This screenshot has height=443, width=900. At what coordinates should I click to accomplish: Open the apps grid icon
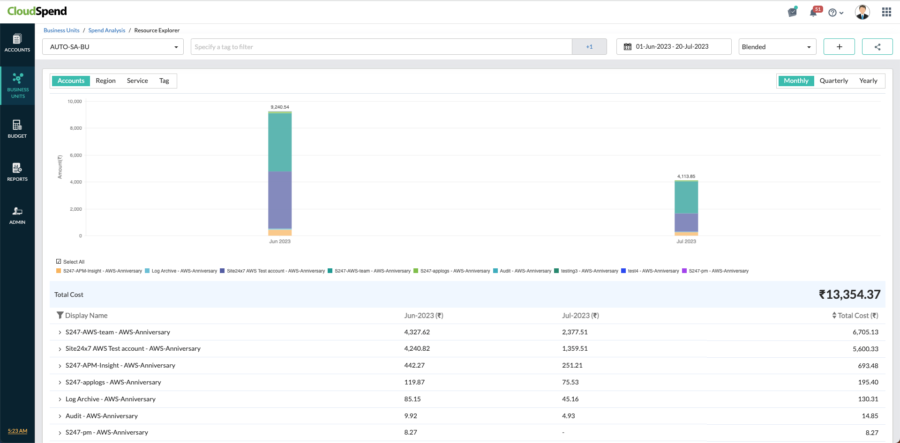pyautogui.click(x=886, y=12)
